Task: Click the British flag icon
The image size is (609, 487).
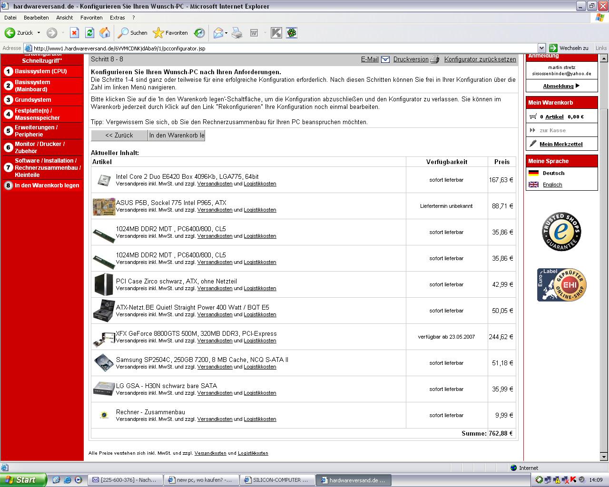Action: click(x=533, y=185)
